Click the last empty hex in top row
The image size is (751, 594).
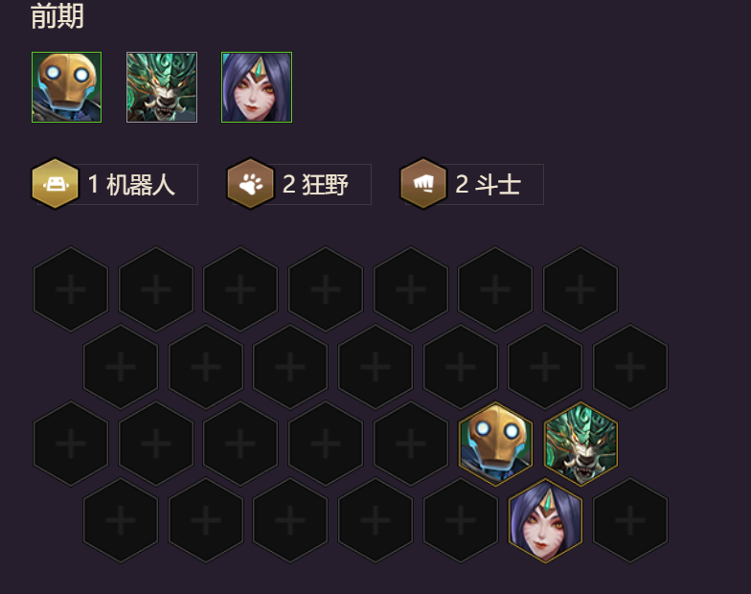tap(580, 289)
